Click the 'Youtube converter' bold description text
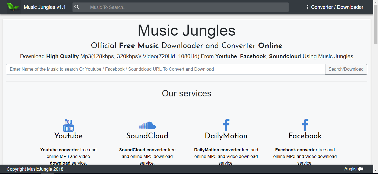 point(59,150)
